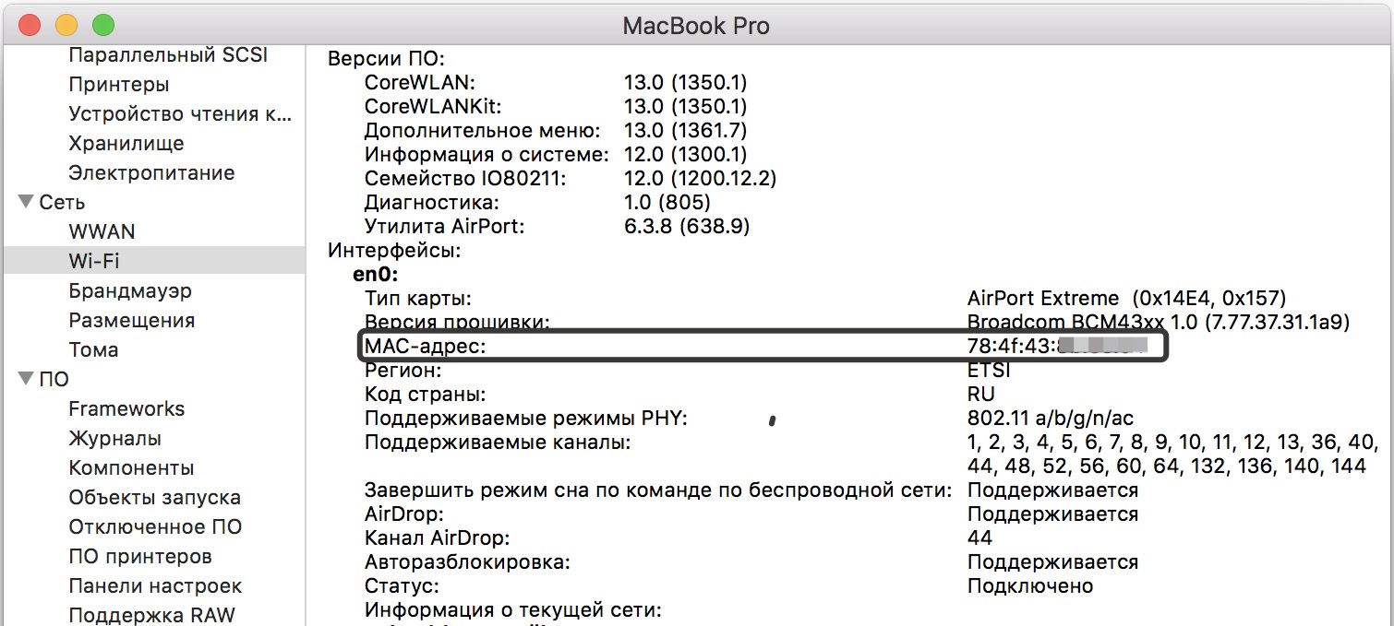1394x626 pixels.
Task: Click the Тип карты: label
Action: (418, 298)
